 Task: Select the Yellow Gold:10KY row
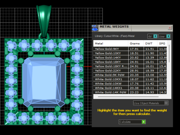point(130,53)
